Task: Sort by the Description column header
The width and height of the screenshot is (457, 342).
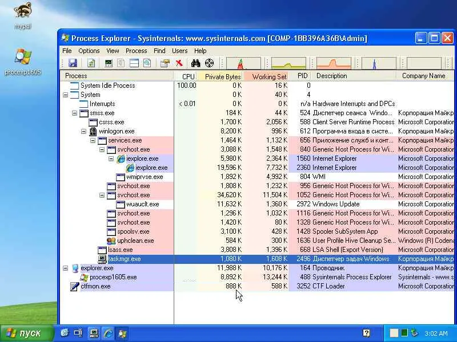Action: (355, 76)
